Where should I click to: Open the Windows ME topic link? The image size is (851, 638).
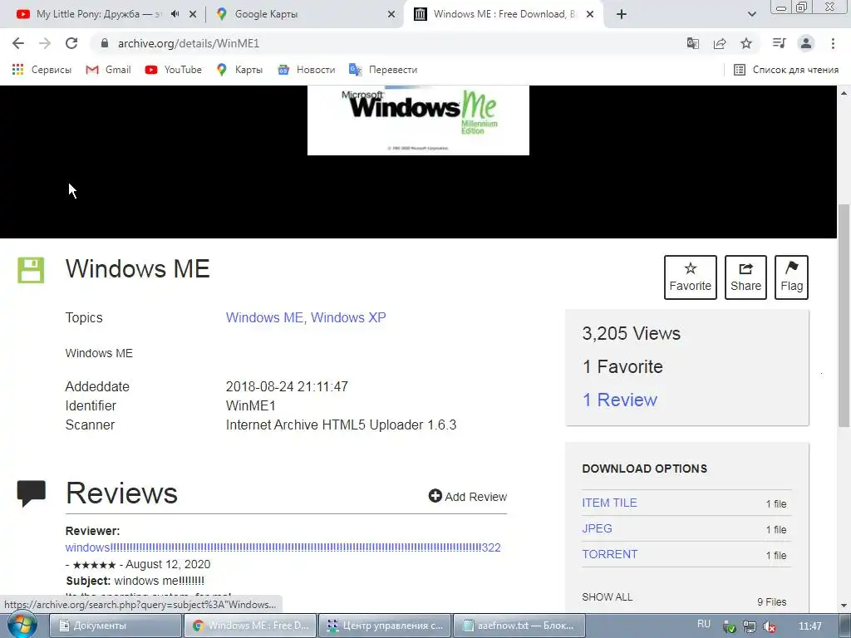pos(264,317)
